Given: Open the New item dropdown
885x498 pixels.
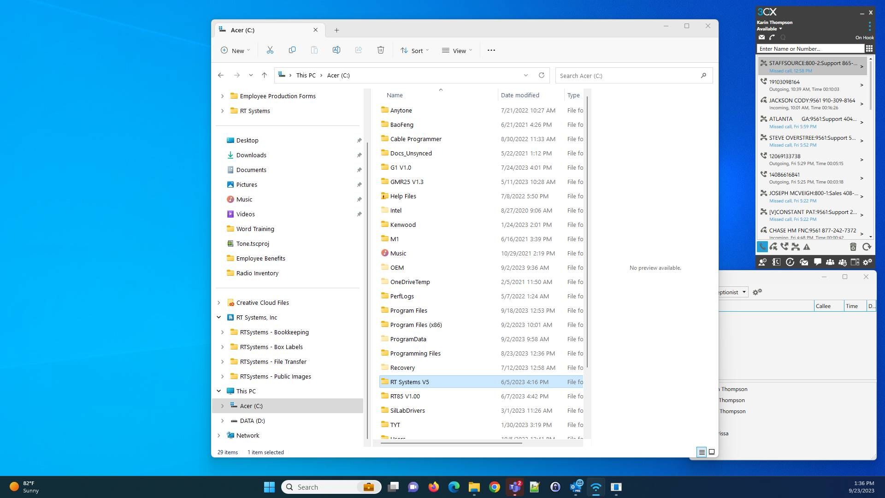Looking at the screenshot, I should [235, 50].
